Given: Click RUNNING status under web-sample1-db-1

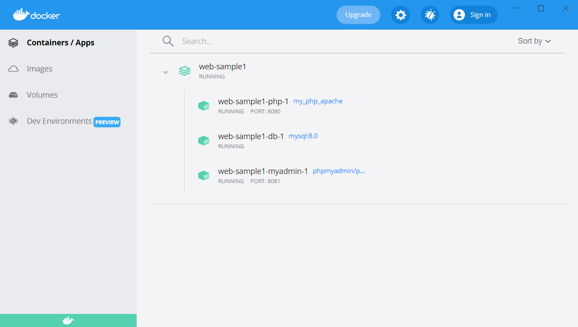Looking at the screenshot, I should [x=231, y=146].
